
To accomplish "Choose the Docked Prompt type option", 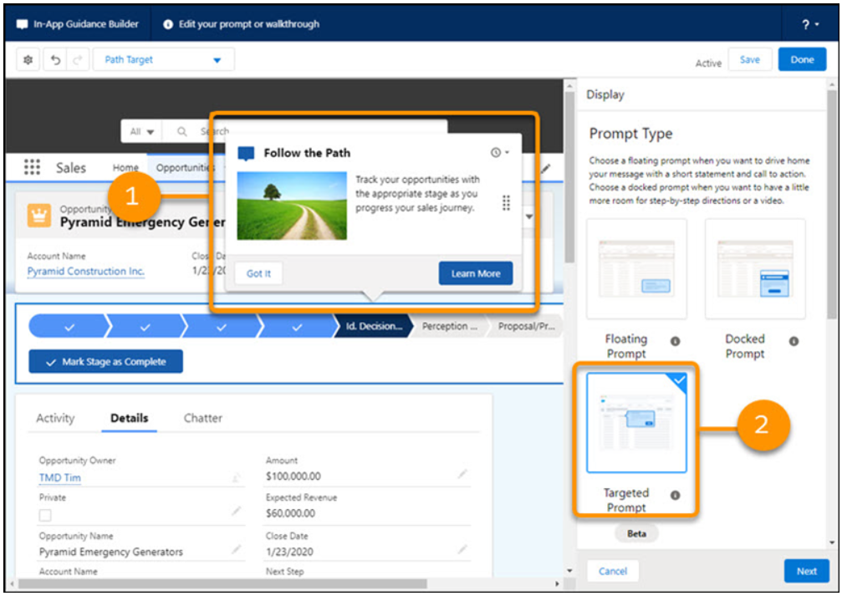I will [x=755, y=269].
